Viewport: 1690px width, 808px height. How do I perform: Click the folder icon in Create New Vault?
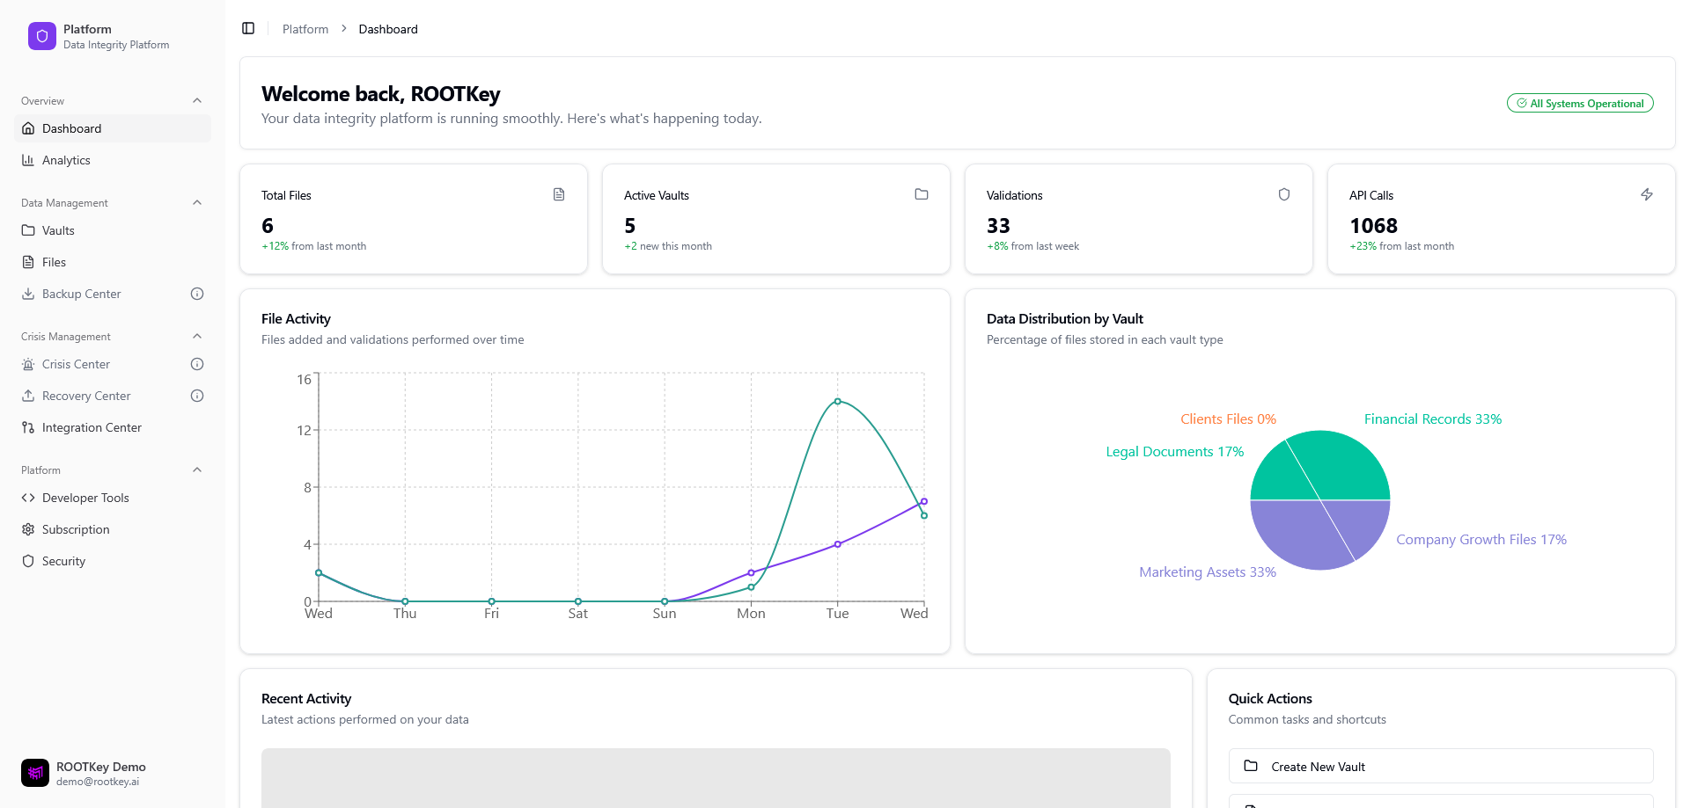[1251, 766]
